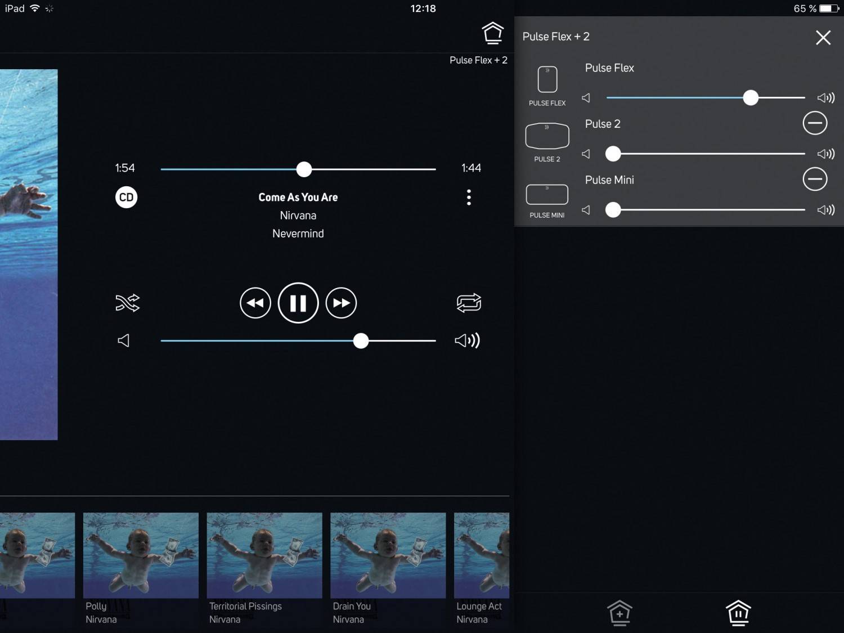The height and width of the screenshot is (633, 844).
Task: Adjust the main volume slider knob
Action: click(361, 340)
